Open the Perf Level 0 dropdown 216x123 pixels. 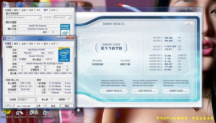tap(69, 17)
